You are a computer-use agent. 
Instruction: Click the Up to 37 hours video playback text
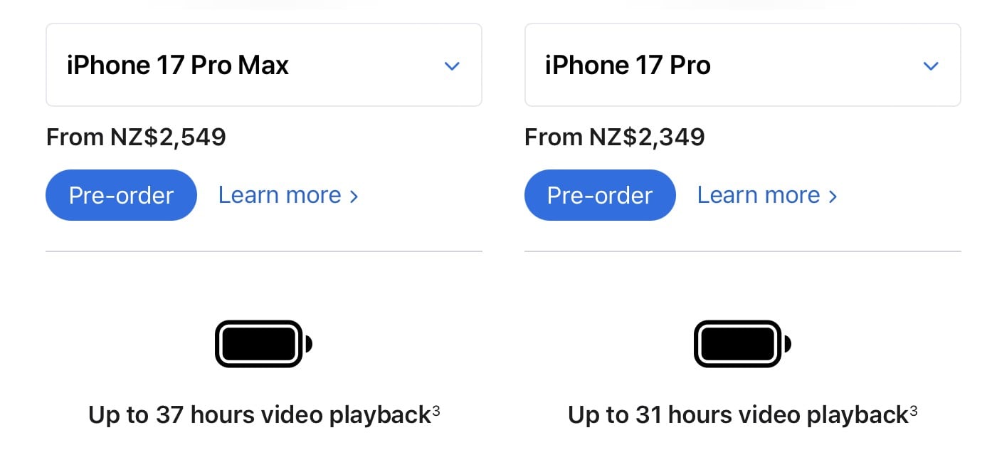click(x=259, y=414)
